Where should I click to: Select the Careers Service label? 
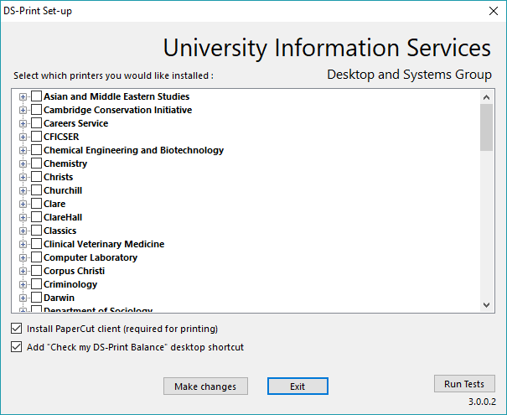tap(76, 123)
